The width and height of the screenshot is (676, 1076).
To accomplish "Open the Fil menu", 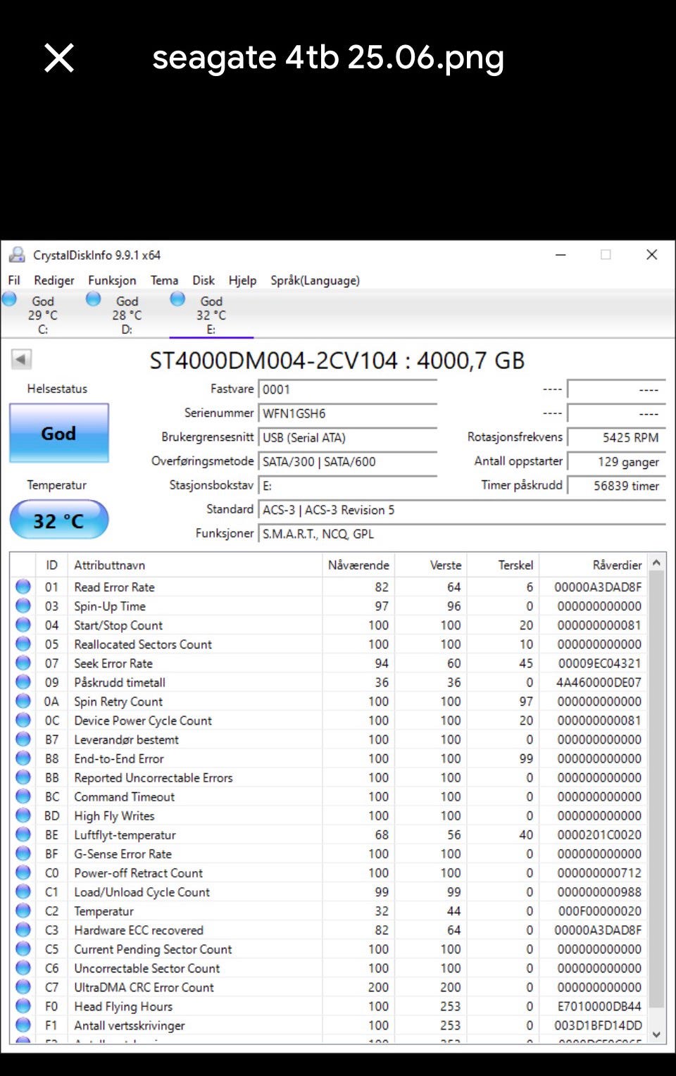I will [x=14, y=280].
